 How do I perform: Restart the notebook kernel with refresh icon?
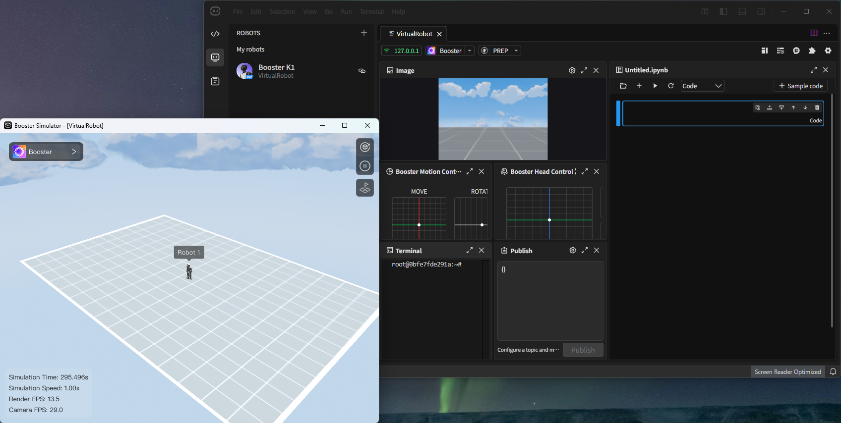(671, 86)
